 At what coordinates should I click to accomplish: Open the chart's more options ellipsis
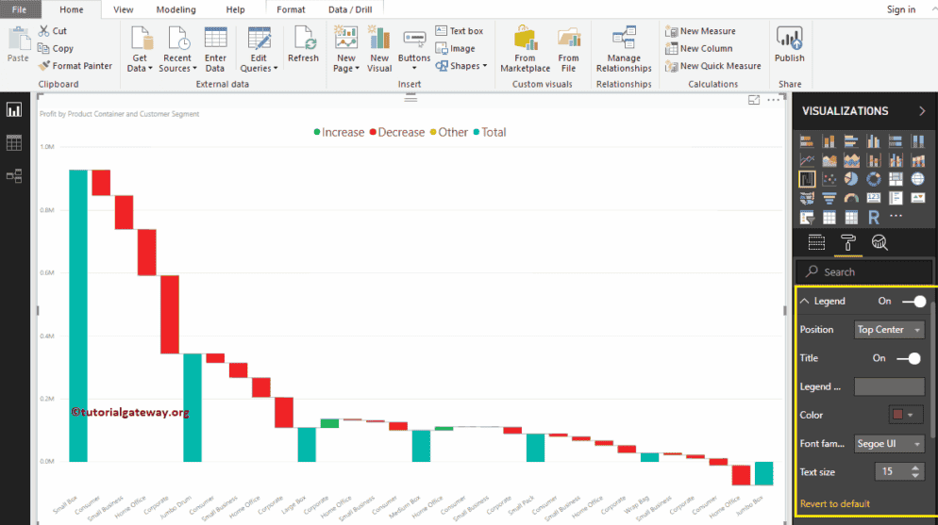[774, 100]
